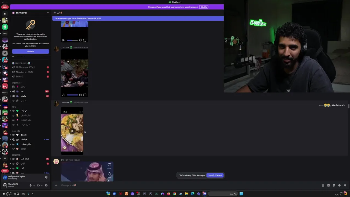The height and width of the screenshot is (197, 350).
Task: Open the server icon with 817 badge
Action: [x=5, y=60]
